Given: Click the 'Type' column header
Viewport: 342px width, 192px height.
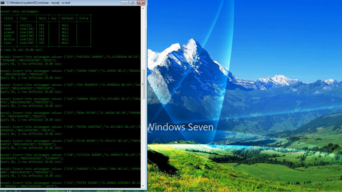Looking at the screenshot, I should 23,18.
